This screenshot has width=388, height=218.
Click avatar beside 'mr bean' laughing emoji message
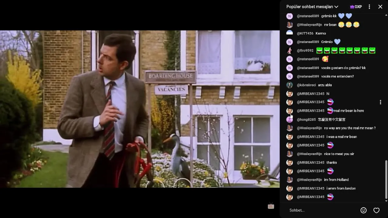pyautogui.click(x=289, y=25)
